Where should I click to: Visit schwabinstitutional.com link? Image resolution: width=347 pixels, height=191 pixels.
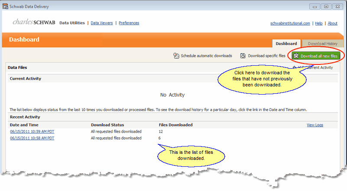(290, 23)
